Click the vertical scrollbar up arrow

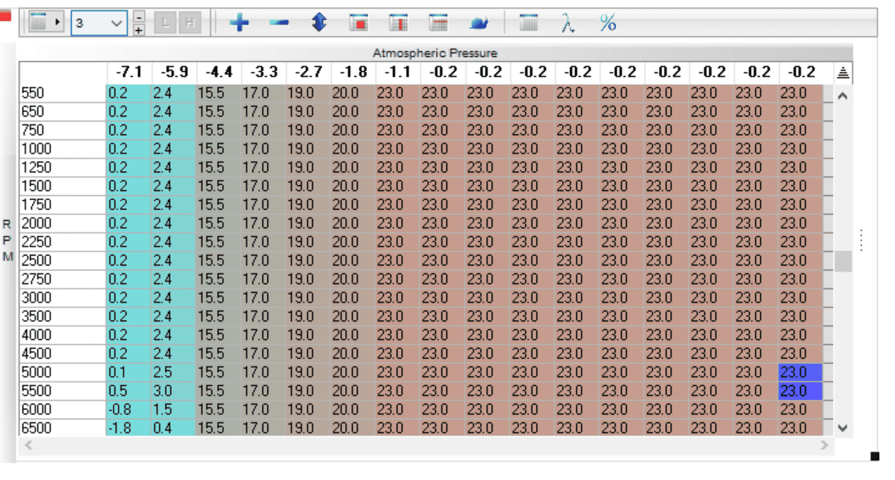(x=843, y=96)
